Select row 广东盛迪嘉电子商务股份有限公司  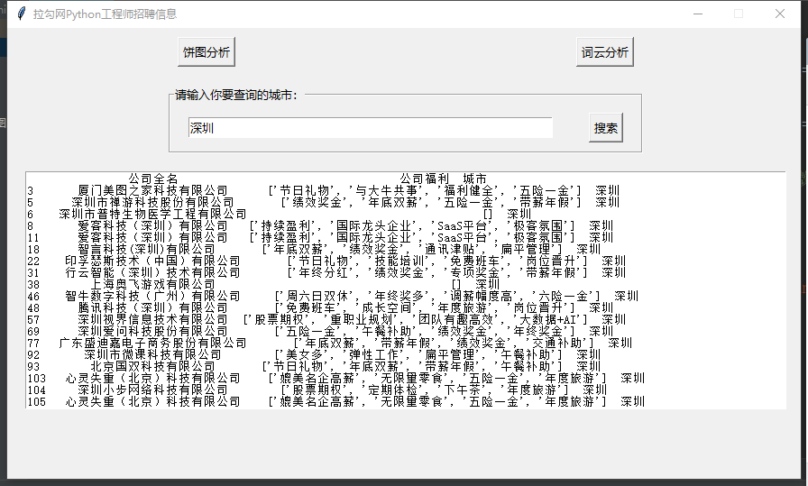(330, 344)
